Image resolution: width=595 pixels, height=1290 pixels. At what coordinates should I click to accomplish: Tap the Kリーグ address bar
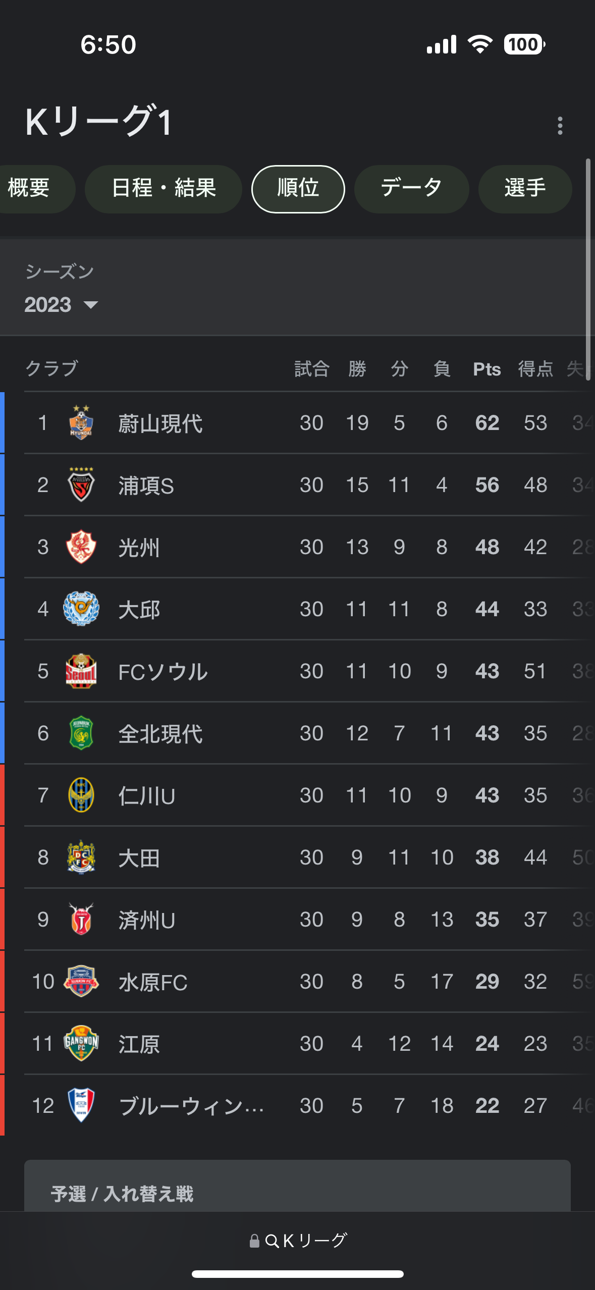pos(298,1241)
